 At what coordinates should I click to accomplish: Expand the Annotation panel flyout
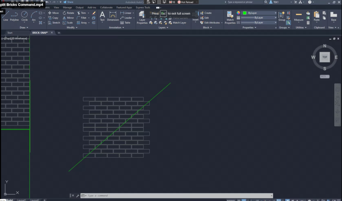click(117, 28)
